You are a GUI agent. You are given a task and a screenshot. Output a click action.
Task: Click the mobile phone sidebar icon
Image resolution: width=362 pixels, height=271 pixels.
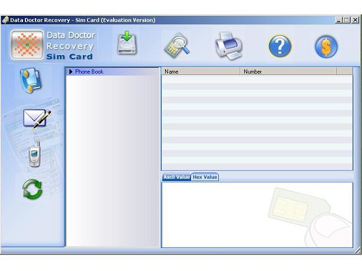click(35, 155)
